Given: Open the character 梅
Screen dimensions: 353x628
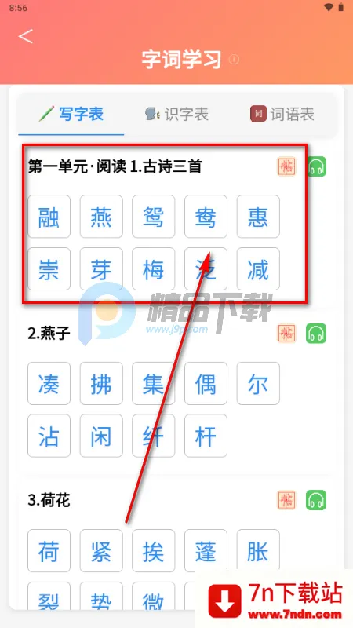Looking at the screenshot, I should (154, 268).
